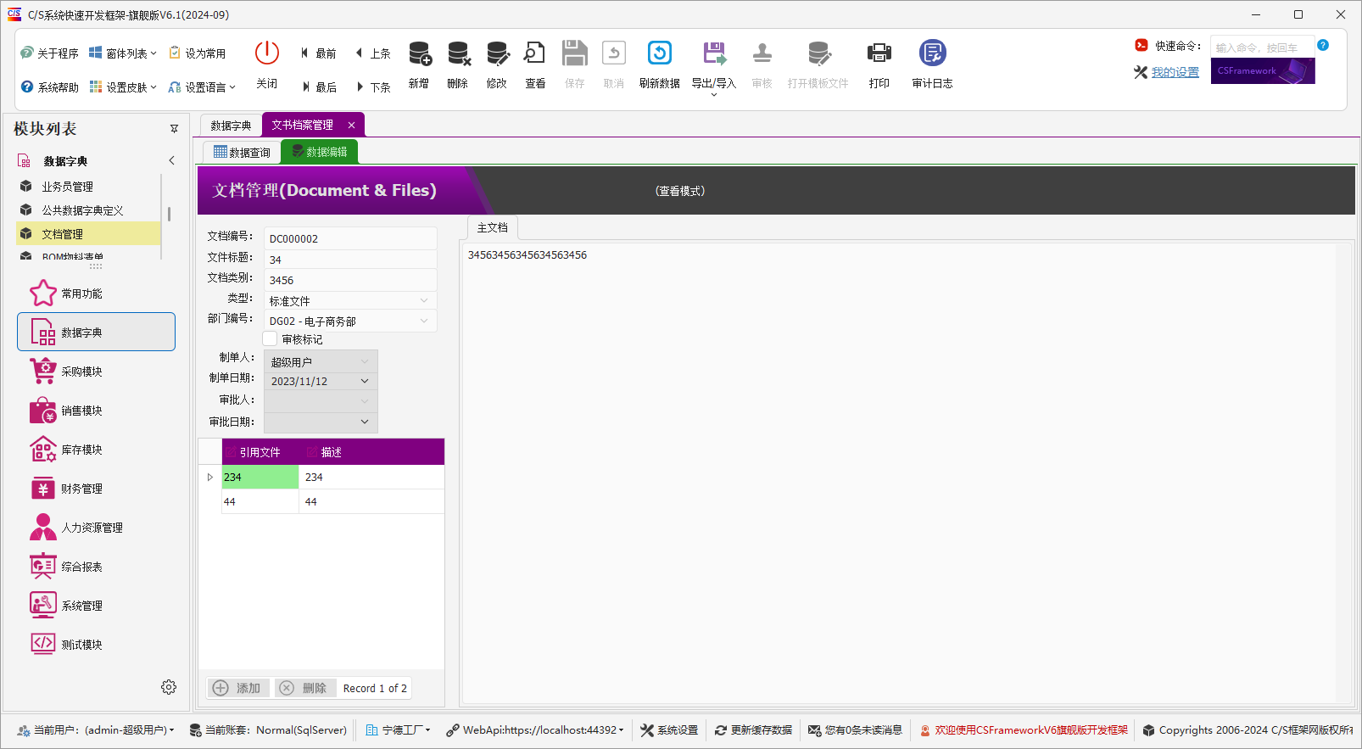The width and height of the screenshot is (1362, 749).
Task: Click the Modify database icon
Action: (497, 53)
